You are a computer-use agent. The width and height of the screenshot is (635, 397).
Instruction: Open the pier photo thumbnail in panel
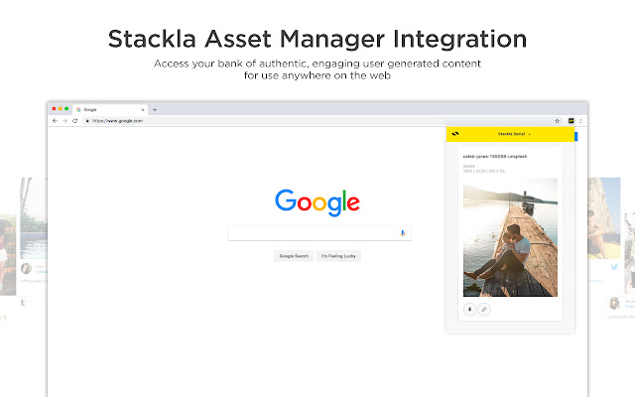pyautogui.click(x=510, y=237)
